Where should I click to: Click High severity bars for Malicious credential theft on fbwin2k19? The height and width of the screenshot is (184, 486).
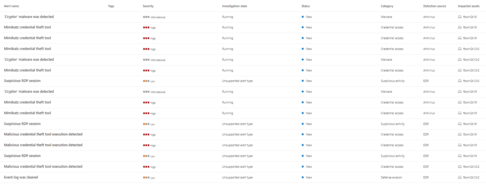click(x=146, y=145)
